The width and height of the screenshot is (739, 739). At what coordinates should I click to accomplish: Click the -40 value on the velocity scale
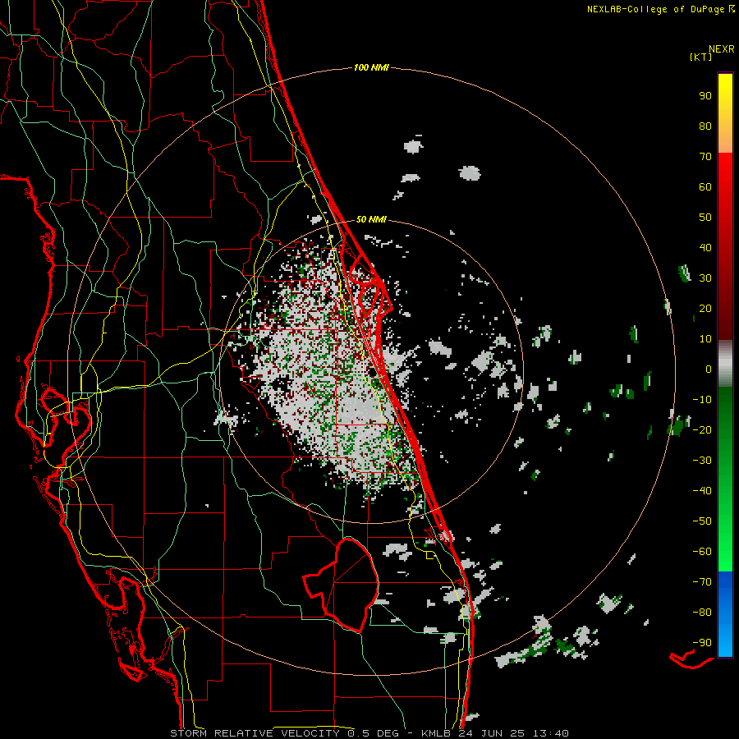[x=702, y=491]
